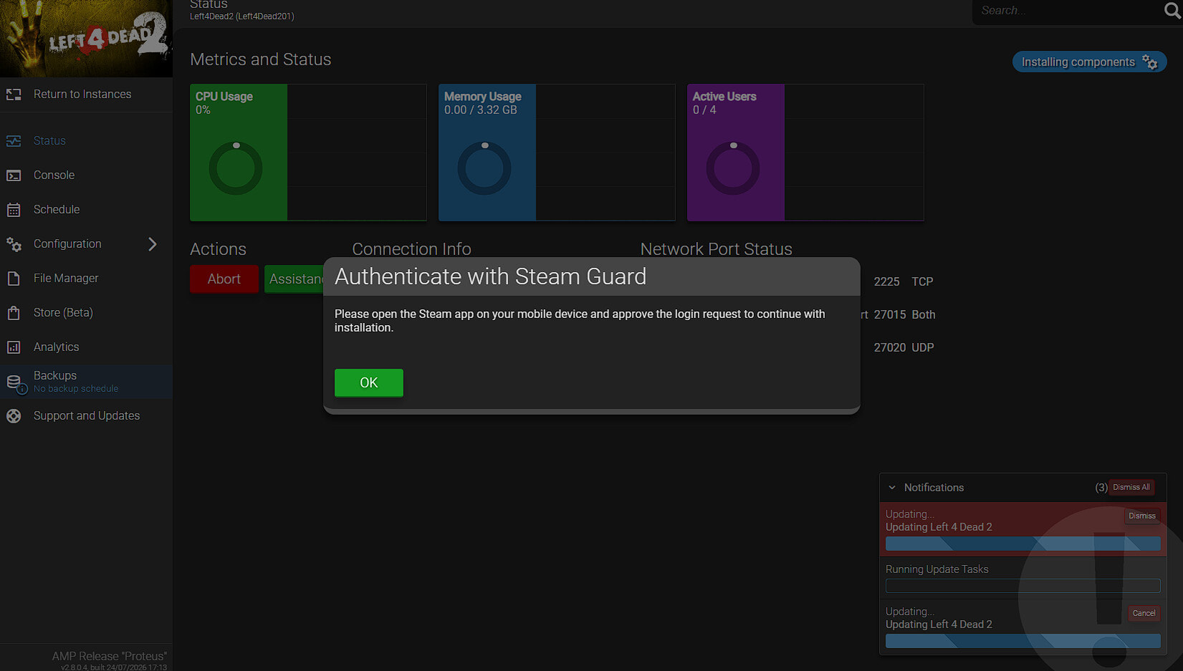Open the Console page
Viewport: 1183px width, 671px height.
(54, 175)
